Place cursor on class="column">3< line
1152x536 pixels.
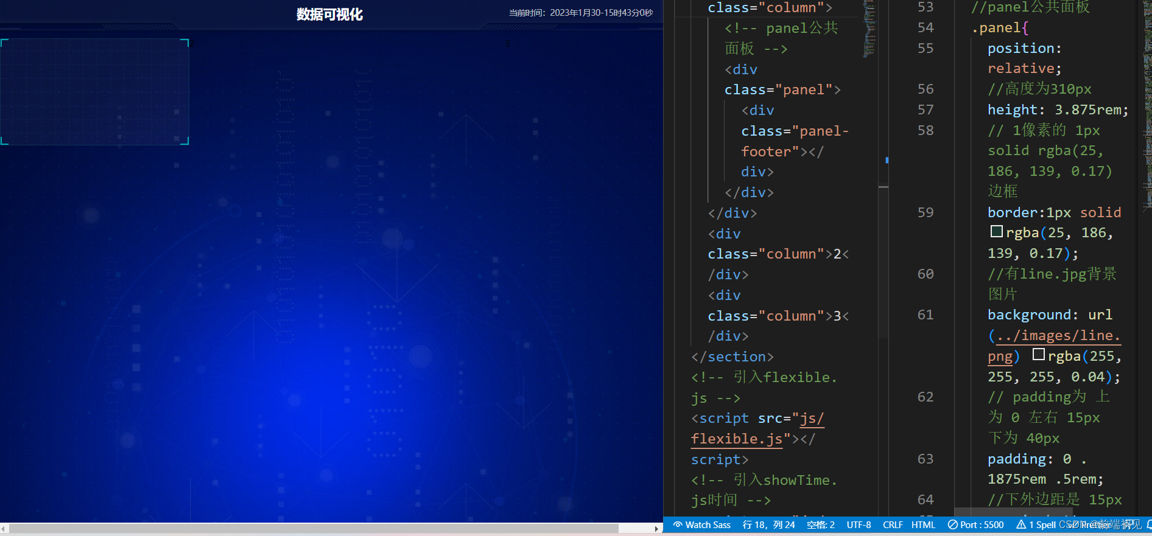(x=778, y=316)
